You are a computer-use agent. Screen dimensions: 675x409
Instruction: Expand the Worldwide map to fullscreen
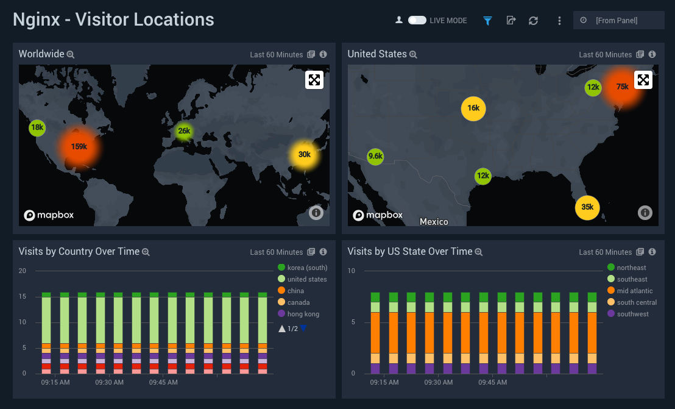pos(314,79)
